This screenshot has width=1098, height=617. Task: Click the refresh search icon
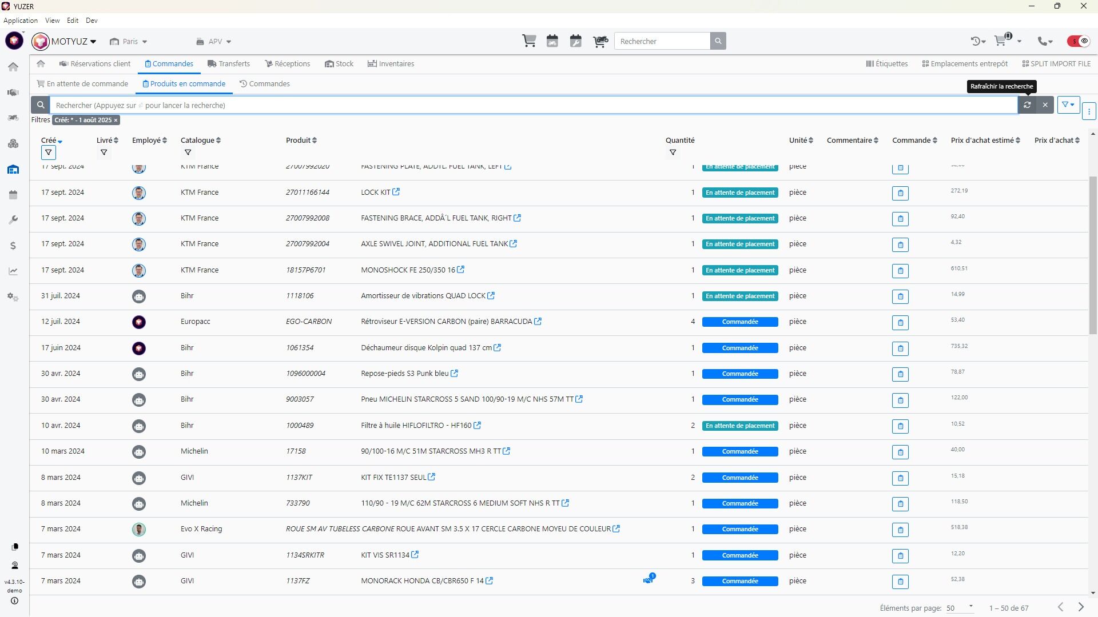[x=1027, y=105]
